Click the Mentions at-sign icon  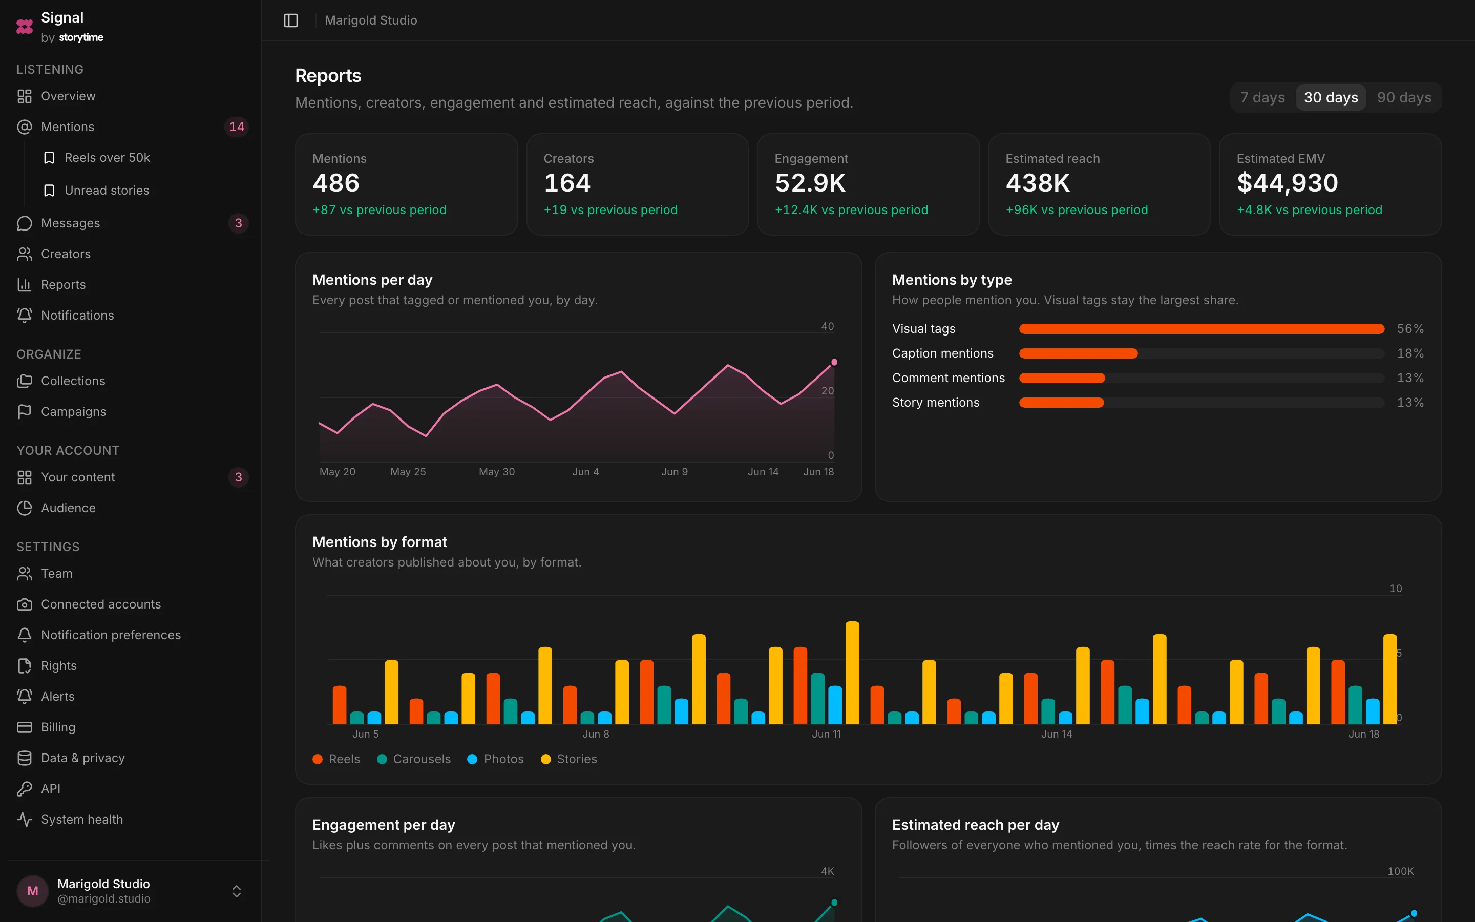25,127
